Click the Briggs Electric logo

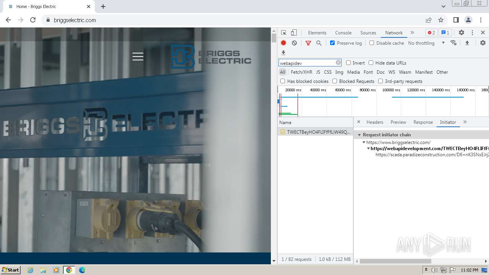tap(211, 57)
